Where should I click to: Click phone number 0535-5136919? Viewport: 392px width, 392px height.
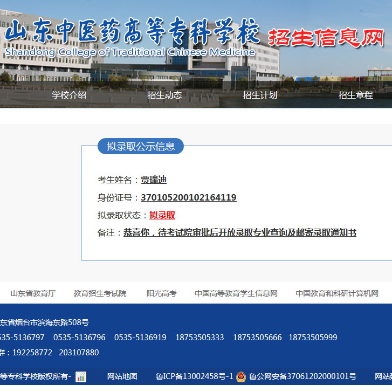click(140, 338)
